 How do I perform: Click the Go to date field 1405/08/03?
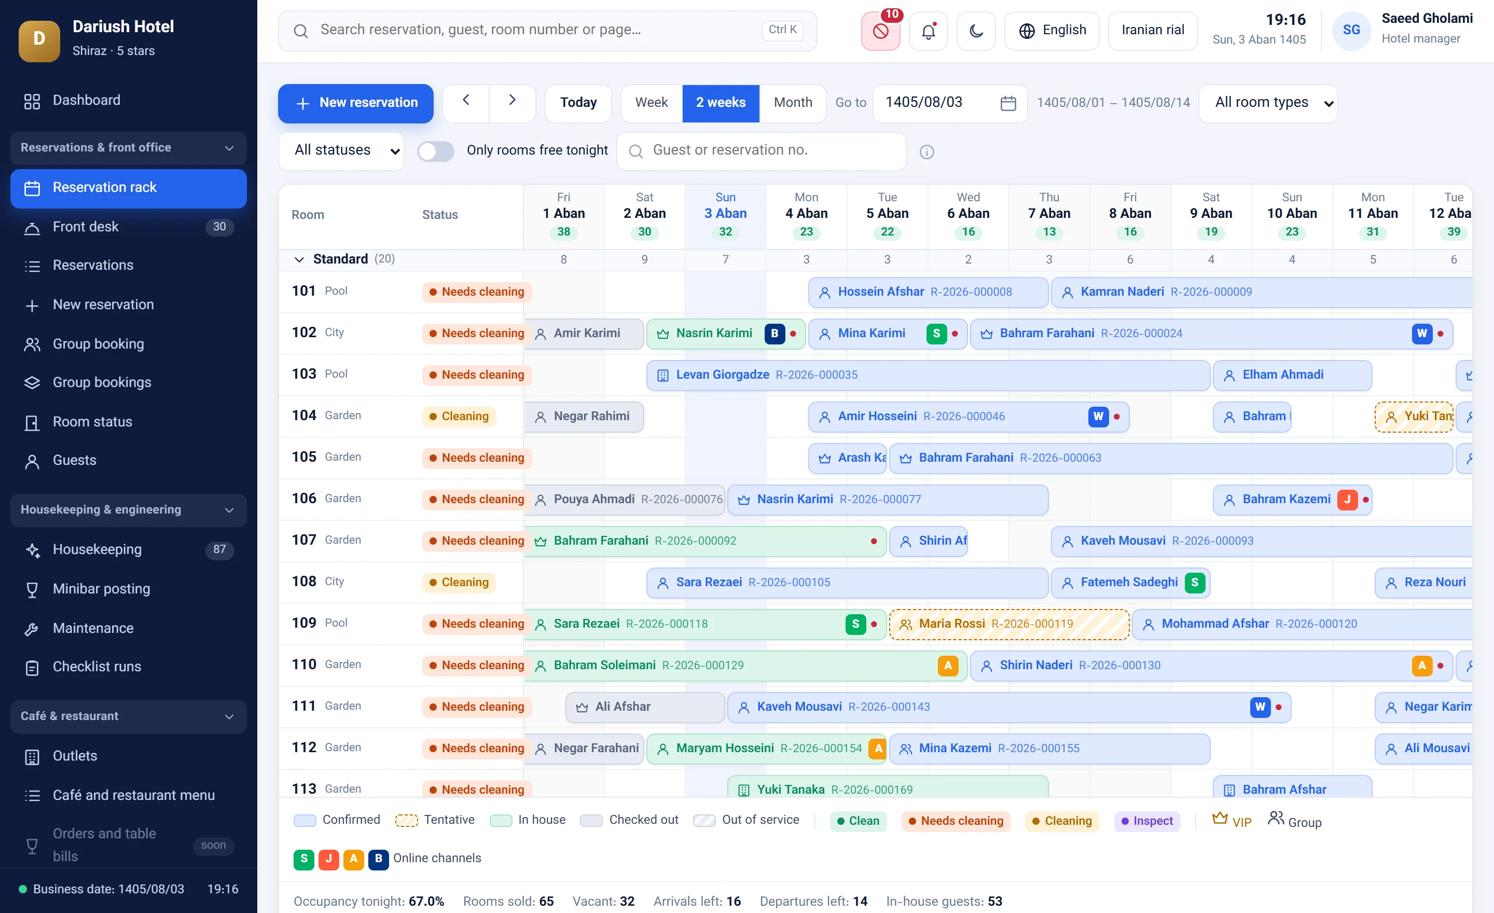[x=949, y=103]
